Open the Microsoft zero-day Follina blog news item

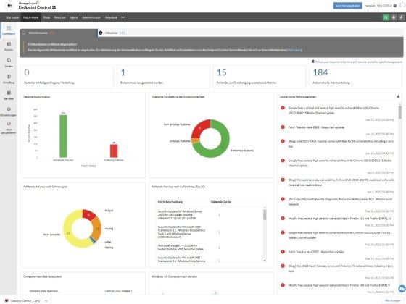341,182
